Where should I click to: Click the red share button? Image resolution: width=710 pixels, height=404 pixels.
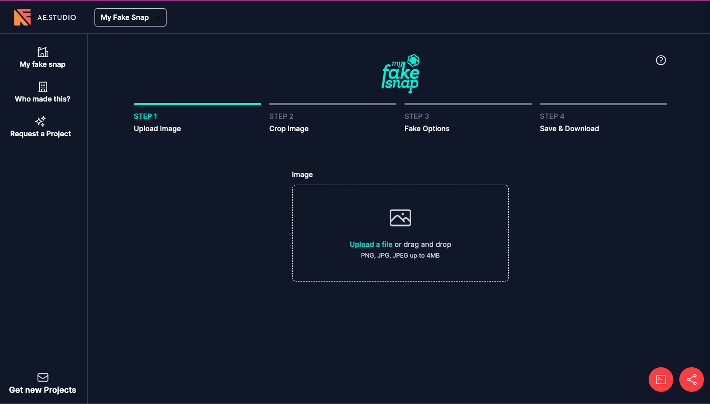pos(692,380)
